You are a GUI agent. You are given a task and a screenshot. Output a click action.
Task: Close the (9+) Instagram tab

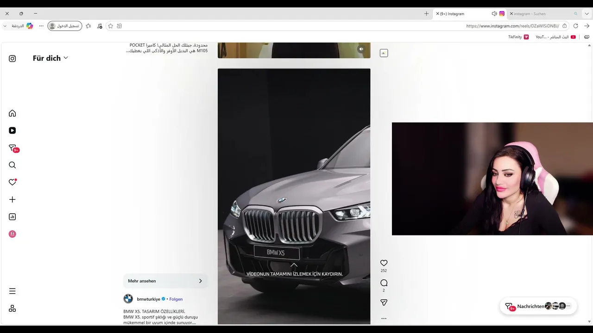pos(437,14)
